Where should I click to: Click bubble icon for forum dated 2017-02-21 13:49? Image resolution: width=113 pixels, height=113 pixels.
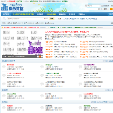point(80,84)
